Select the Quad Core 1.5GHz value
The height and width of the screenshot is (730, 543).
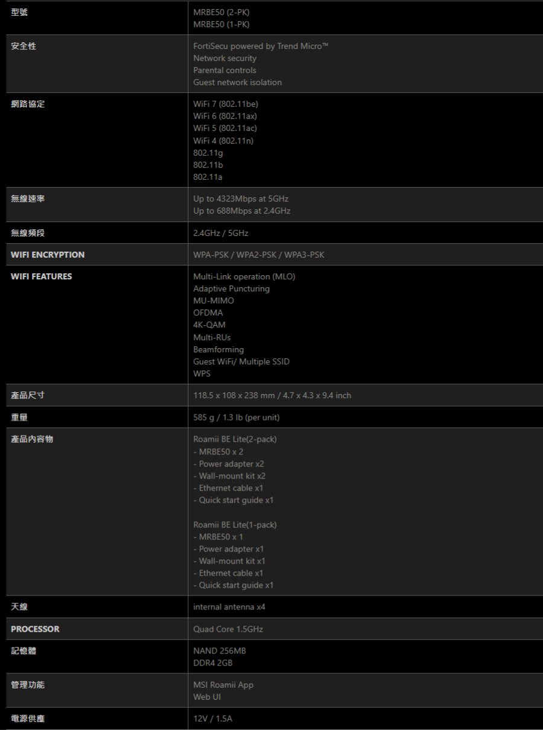click(228, 629)
